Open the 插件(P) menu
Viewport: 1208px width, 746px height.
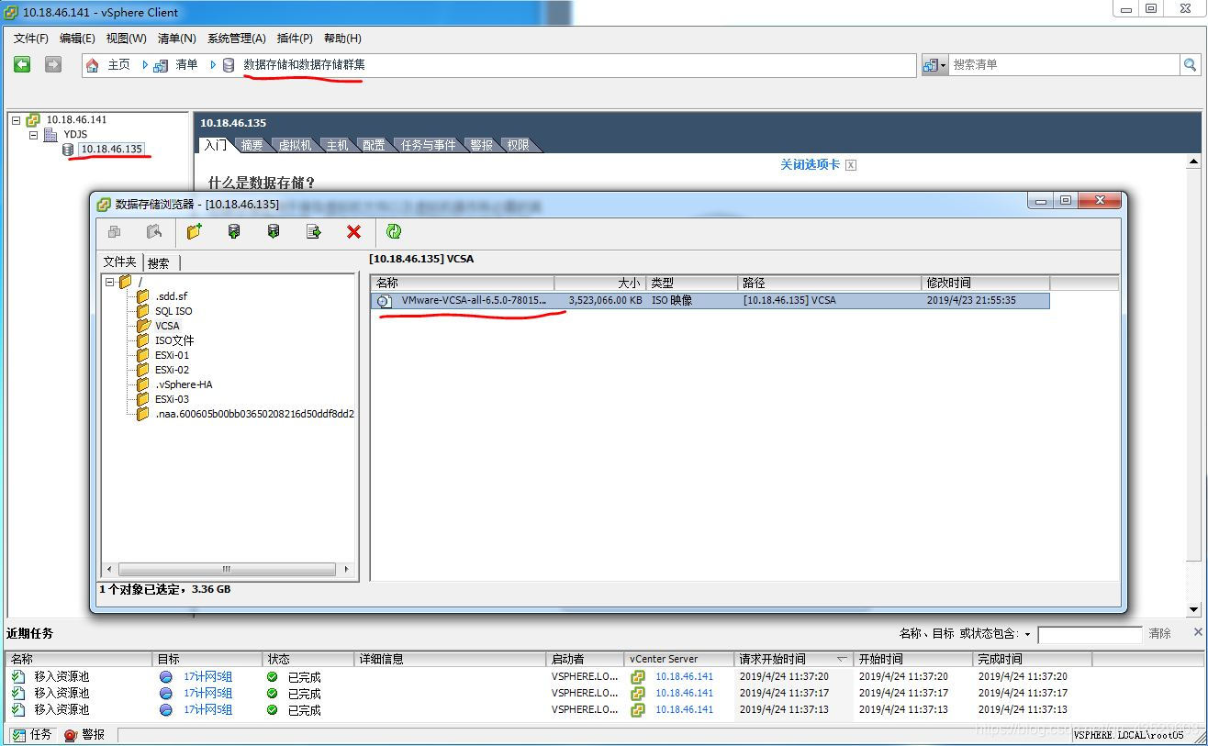click(x=295, y=39)
